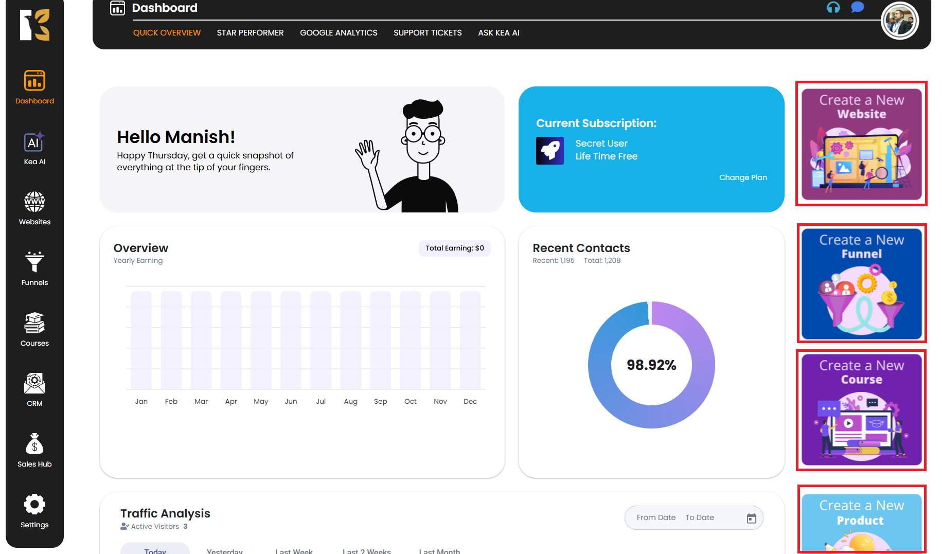
Task: Open the Settings gear icon
Action: (34, 505)
